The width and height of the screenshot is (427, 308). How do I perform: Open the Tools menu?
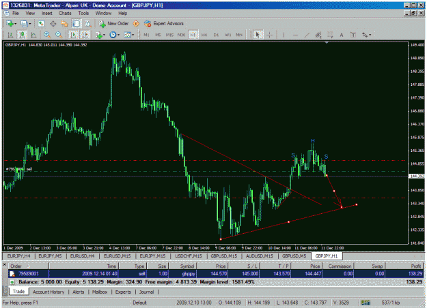[x=83, y=13]
